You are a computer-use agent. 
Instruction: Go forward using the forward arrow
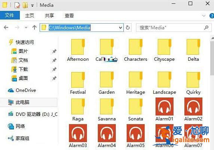pyautogui.click(x=17, y=27)
